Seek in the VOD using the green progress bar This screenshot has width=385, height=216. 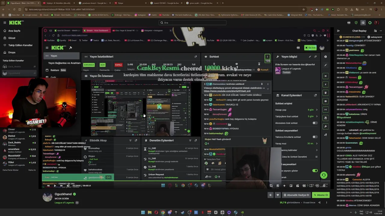[186, 181]
